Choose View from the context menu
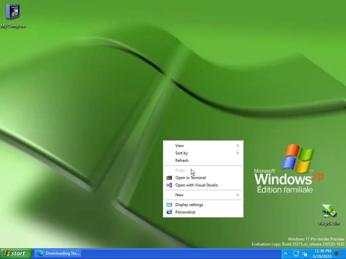Image resolution: width=346 pixels, height=259 pixels. (203, 146)
